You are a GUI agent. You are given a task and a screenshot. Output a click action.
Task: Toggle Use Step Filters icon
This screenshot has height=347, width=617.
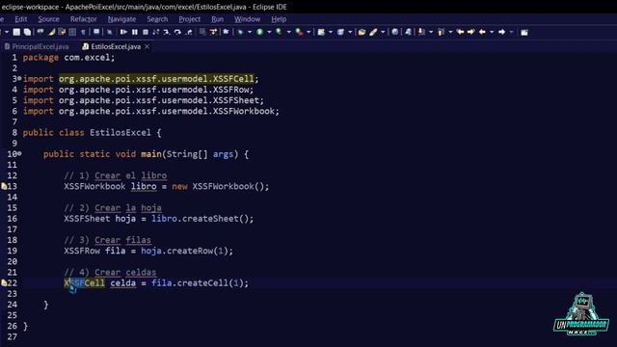pyautogui.click(x=213, y=32)
